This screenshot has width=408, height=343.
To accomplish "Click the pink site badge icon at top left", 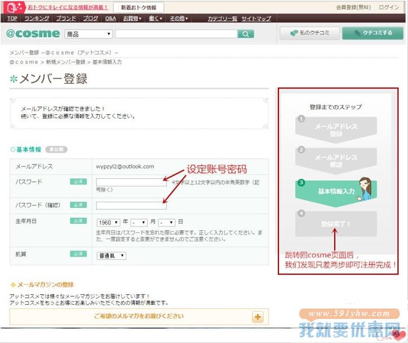I will click(x=14, y=7).
